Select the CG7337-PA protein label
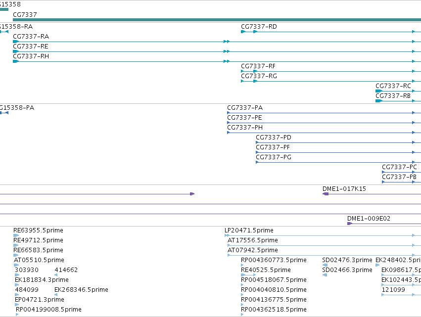The height and width of the screenshot is (317, 421). click(x=245, y=108)
